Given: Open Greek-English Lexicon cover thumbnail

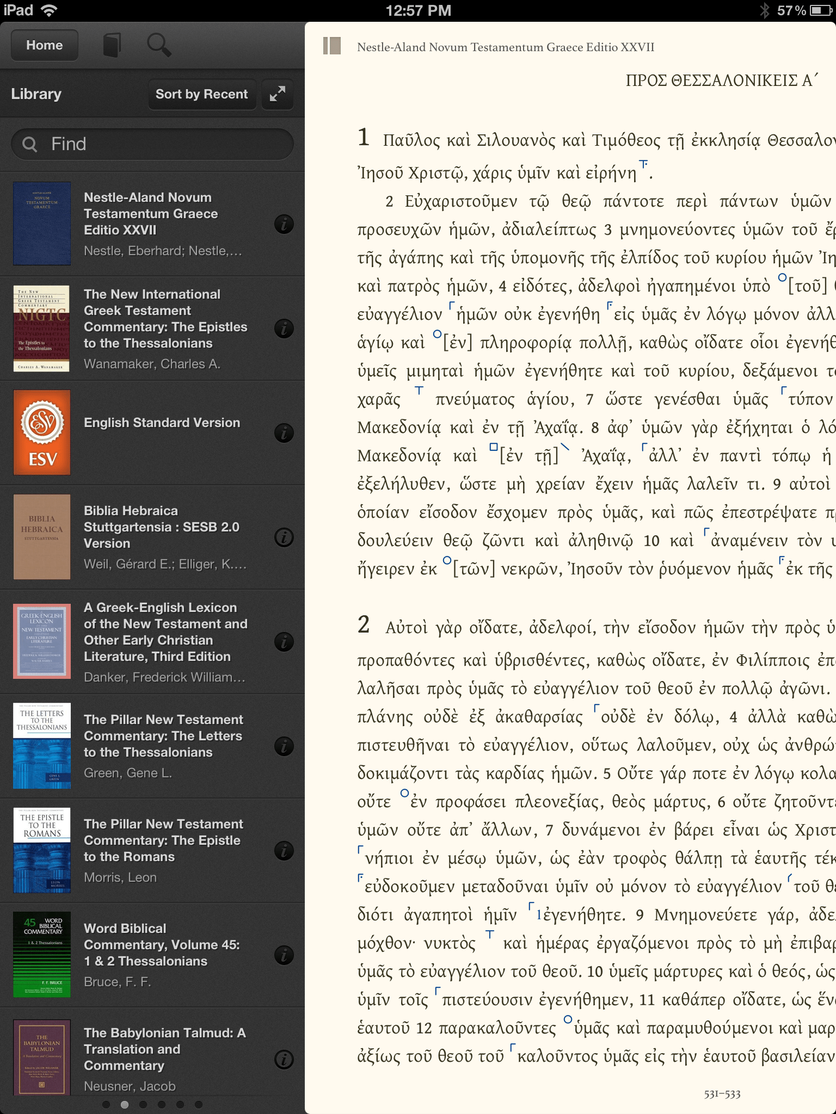Looking at the screenshot, I should 42,641.
